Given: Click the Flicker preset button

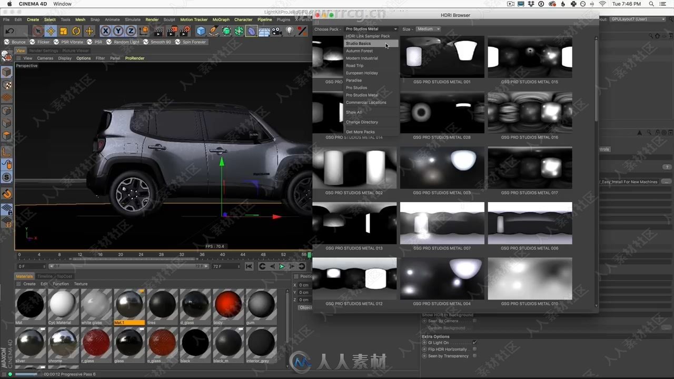Looking at the screenshot, I should point(40,42).
